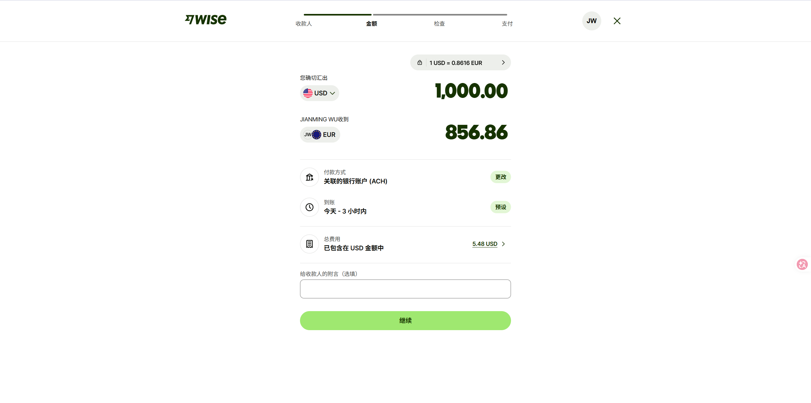Edit the 856.86 receive amount
Image resolution: width=811 pixels, height=403 pixels.
(x=476, y=132)
